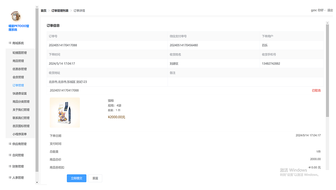This screenshot has height=190, width=336.
Task: Click 退出 to log out
Action: tap(330, 10)
